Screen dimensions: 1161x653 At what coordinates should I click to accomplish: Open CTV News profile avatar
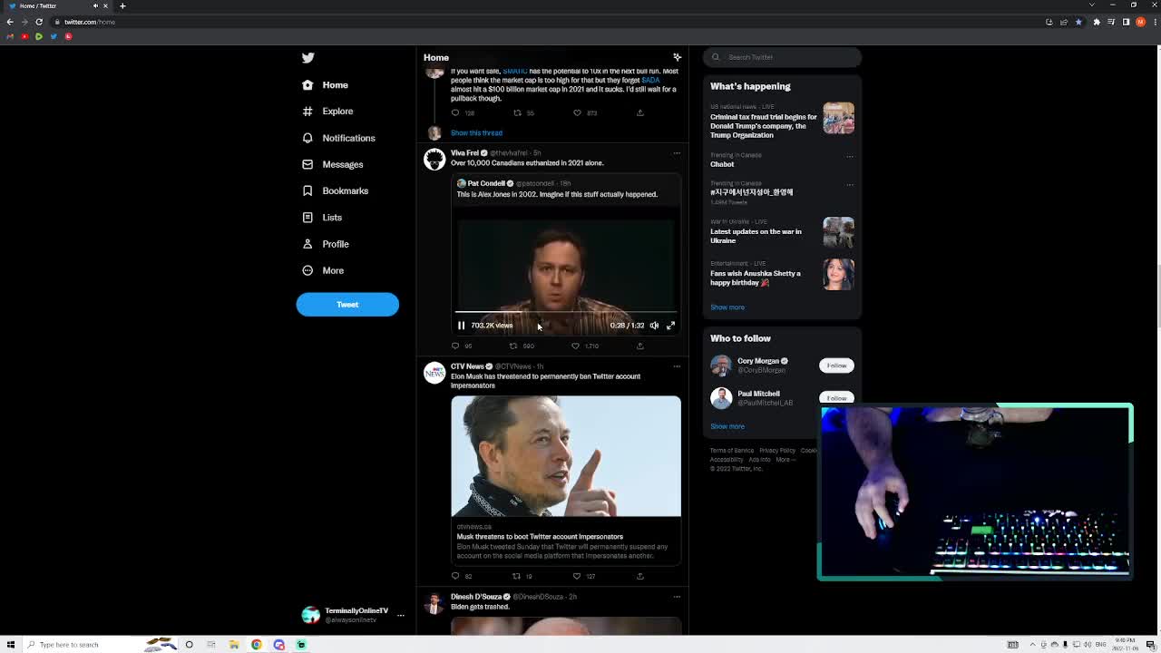point(434,373)
